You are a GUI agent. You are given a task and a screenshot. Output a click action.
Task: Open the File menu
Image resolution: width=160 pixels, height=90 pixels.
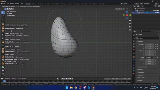coord(4,4)
